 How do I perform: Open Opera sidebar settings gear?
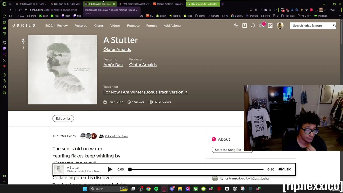click(x=4, y=93)
